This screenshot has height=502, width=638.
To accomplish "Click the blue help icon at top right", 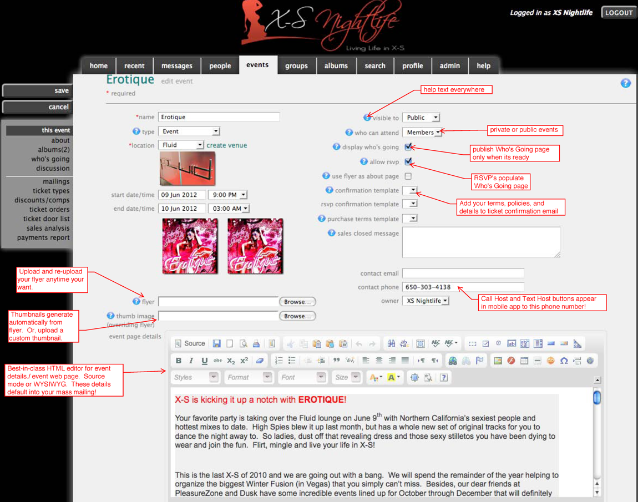I will click(x=625, y=83).
